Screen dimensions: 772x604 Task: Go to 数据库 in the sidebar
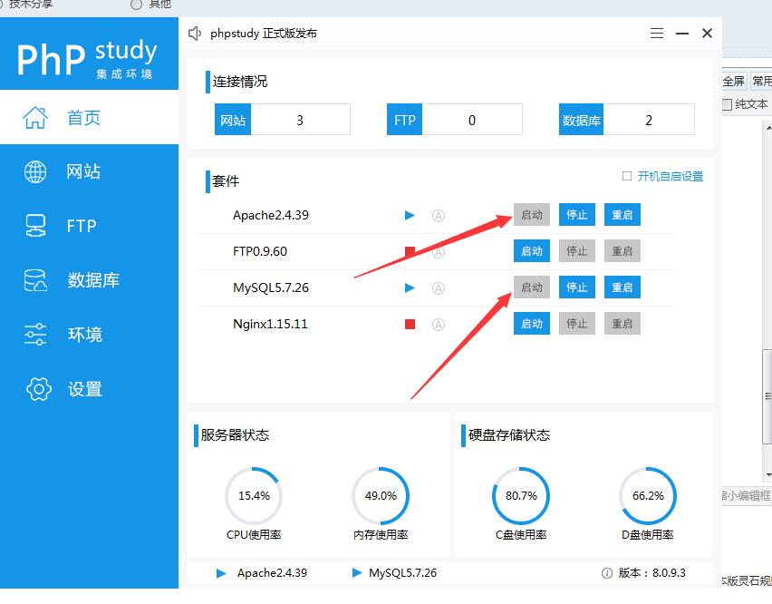tap(92, 280)
